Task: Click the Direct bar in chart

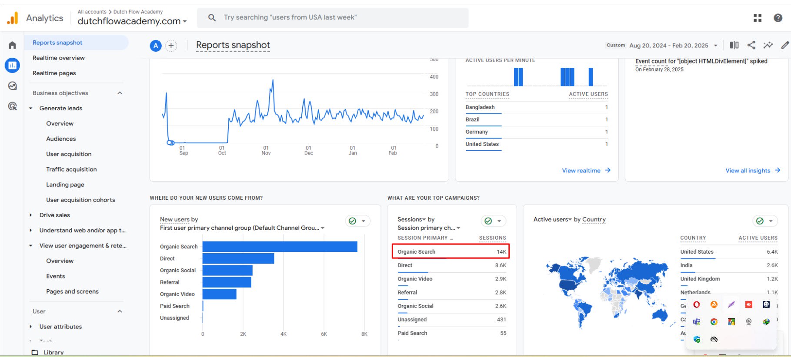Action: tap(238, 258)
